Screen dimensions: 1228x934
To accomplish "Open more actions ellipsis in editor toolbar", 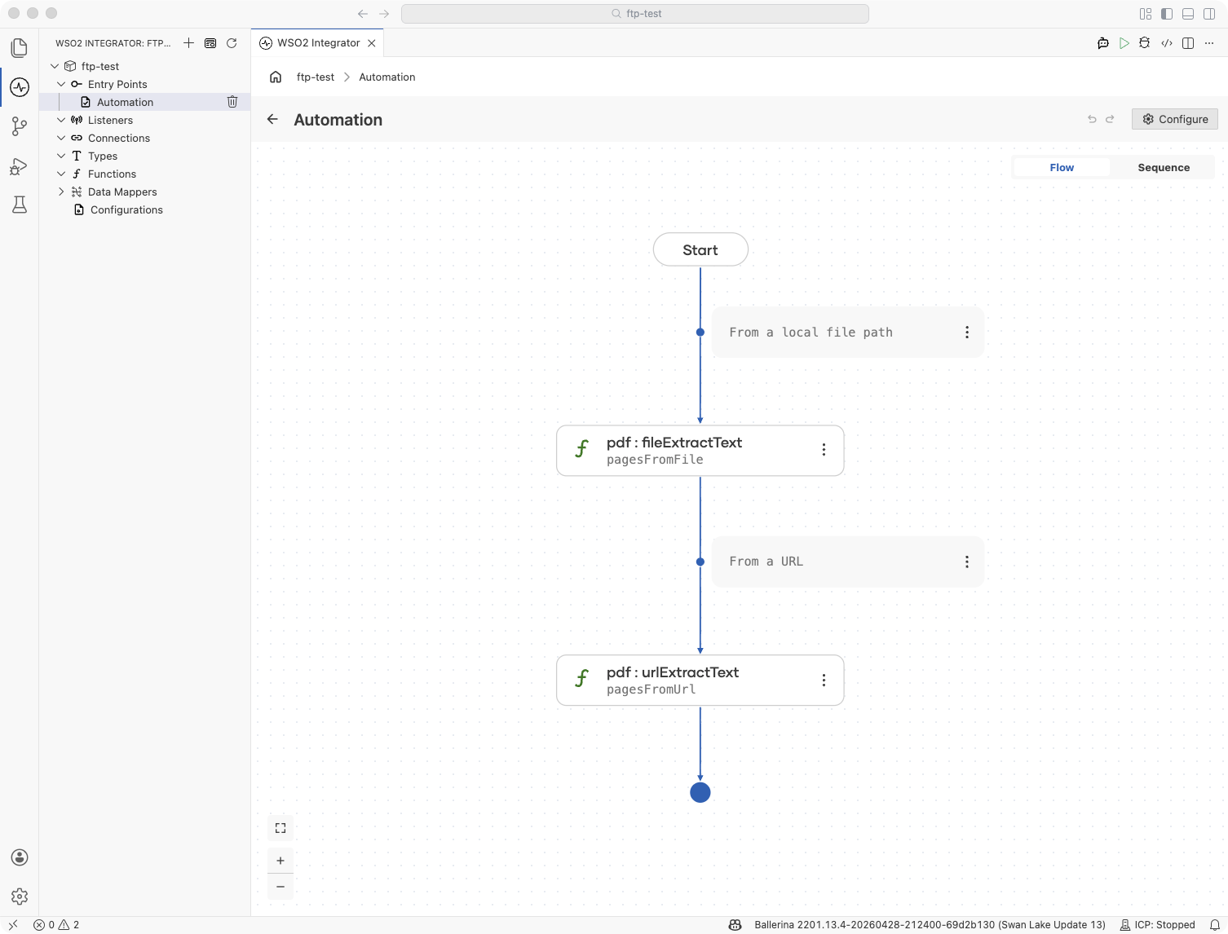I will [x=1210, y=43].
